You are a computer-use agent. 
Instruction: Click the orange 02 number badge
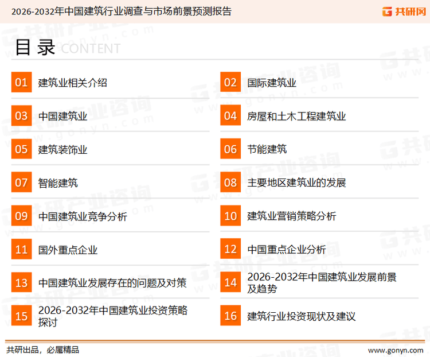tap(230, 83)
